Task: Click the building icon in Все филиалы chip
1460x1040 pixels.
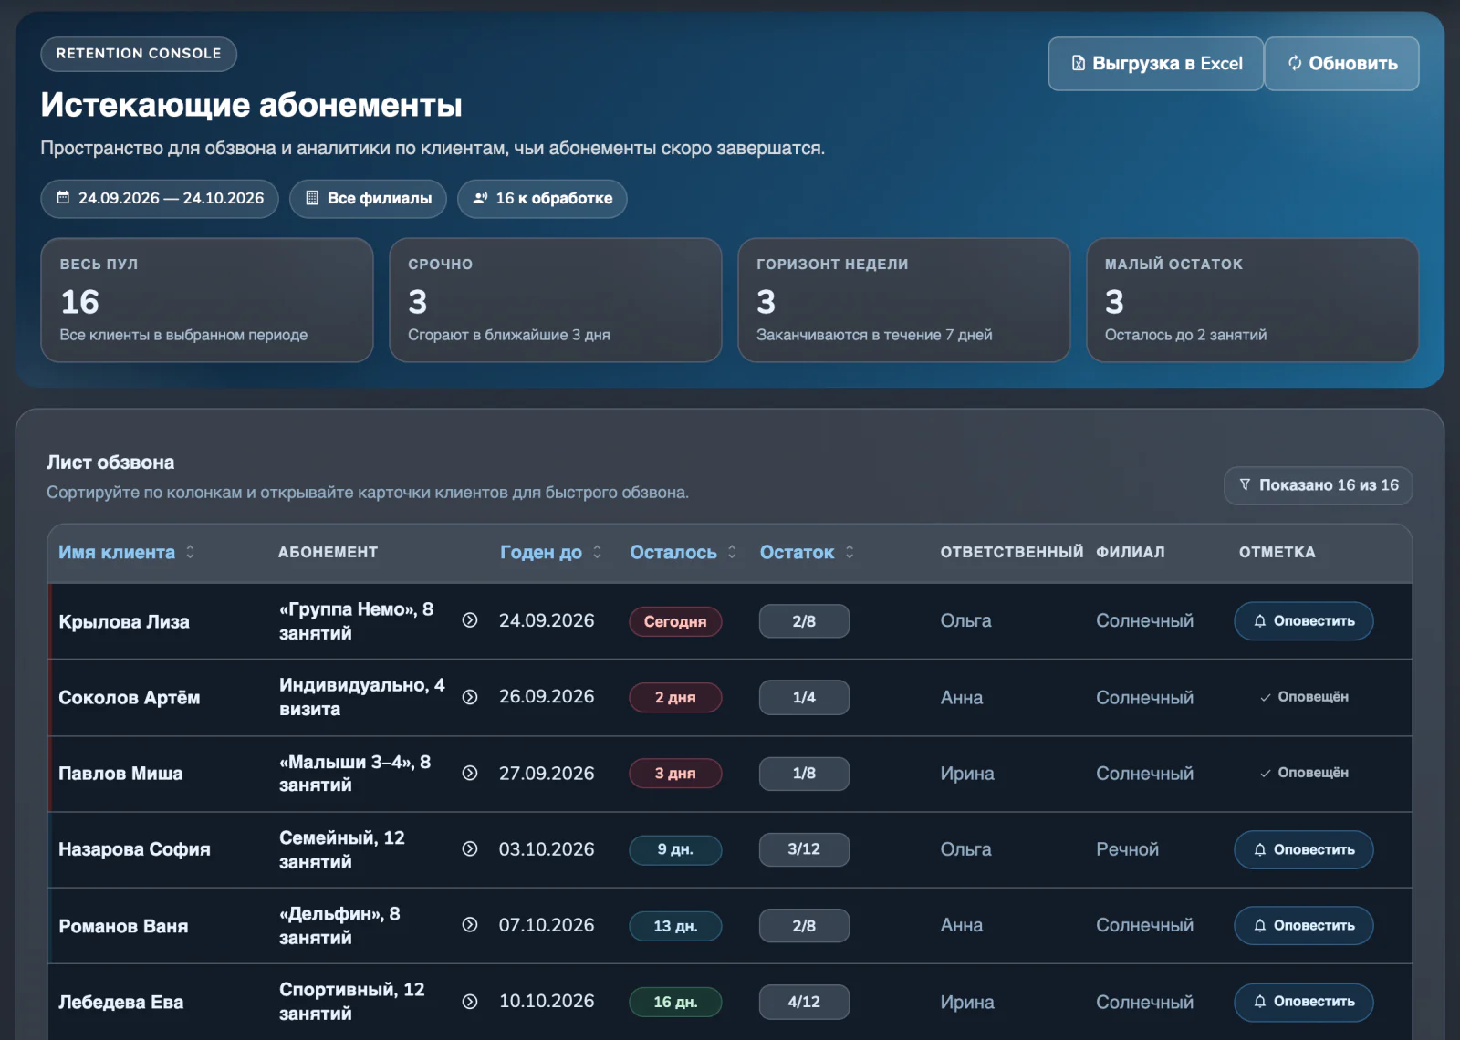Action: [312, 198]
